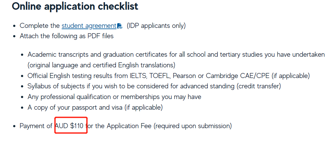This screenshot has height=141, width=333.
Task: Click the bullet before Attach the following
Action: coord(14,36)
